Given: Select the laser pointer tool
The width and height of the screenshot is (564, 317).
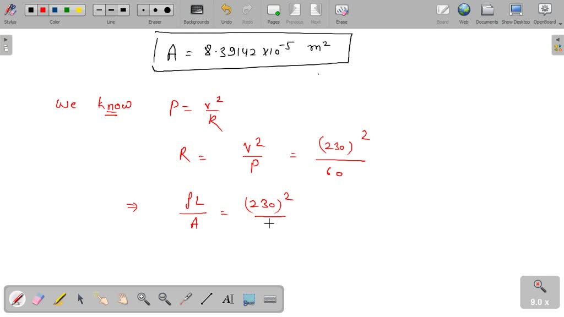Looking at the screenshot, I should pyautogui.click(x=186, y=299).
